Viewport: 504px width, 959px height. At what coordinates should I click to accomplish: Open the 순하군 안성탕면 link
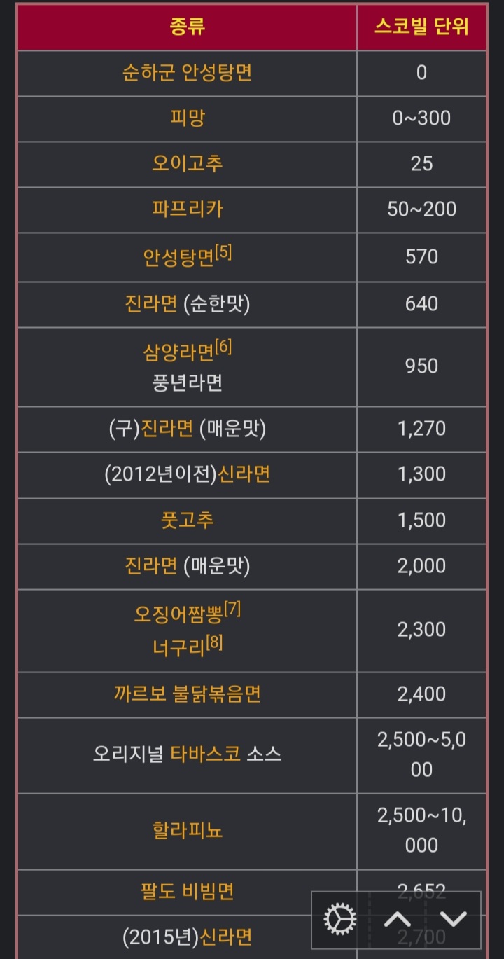[x=187, y=73]
